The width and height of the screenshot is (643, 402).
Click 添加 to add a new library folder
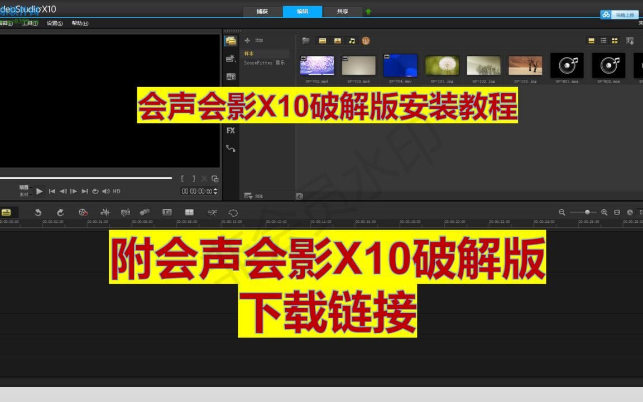coord(254,41)
